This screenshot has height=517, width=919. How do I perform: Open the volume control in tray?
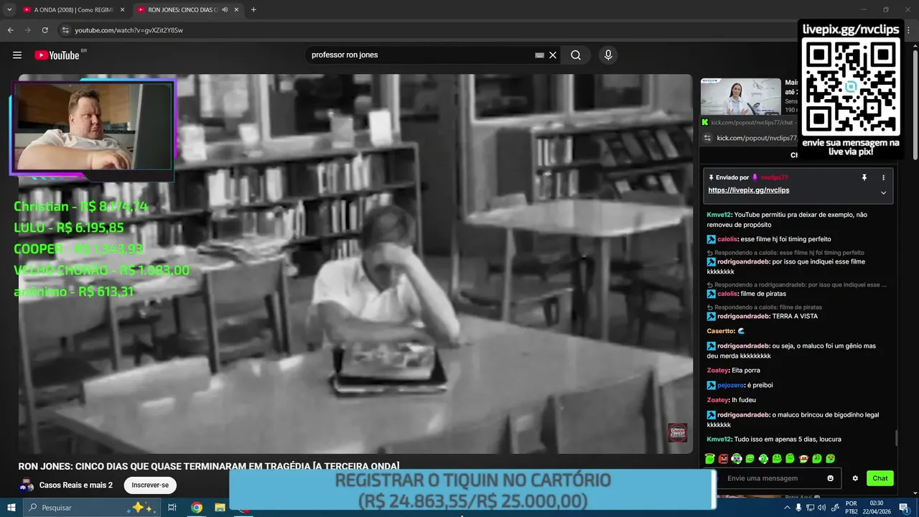[824, 508]
